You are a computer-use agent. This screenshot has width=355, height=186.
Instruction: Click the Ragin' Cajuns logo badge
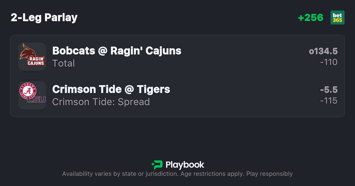pos(36,61)
